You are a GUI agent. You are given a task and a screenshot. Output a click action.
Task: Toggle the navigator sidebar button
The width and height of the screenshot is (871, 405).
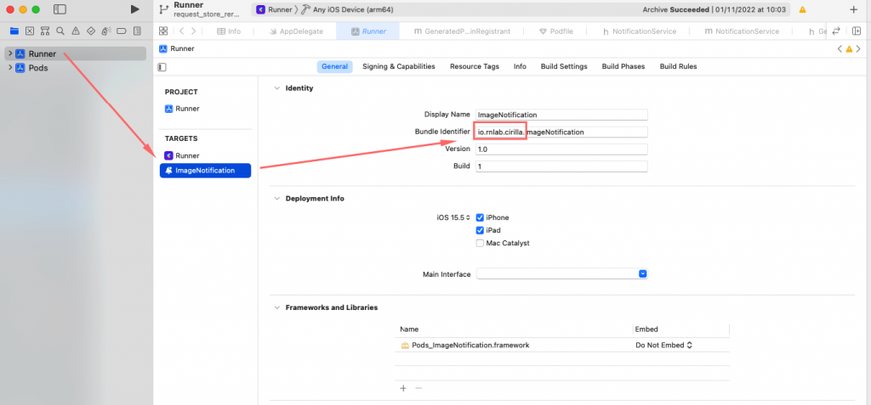click(60, 9)
